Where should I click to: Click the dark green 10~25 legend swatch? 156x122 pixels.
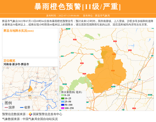point(62,98)
